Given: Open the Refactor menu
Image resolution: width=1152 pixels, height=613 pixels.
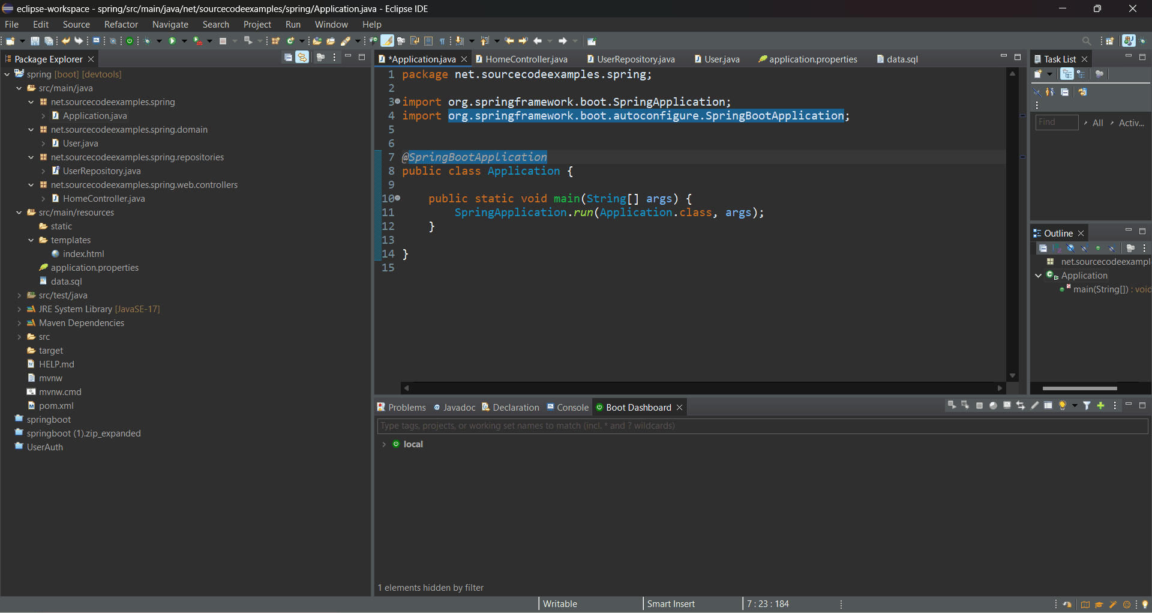Looking at the screenshot, I should coord(121,25).
